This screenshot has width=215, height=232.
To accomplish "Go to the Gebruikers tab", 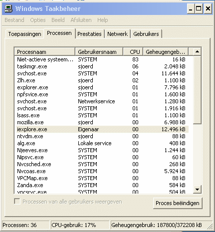I will click(x=146, y=34).
